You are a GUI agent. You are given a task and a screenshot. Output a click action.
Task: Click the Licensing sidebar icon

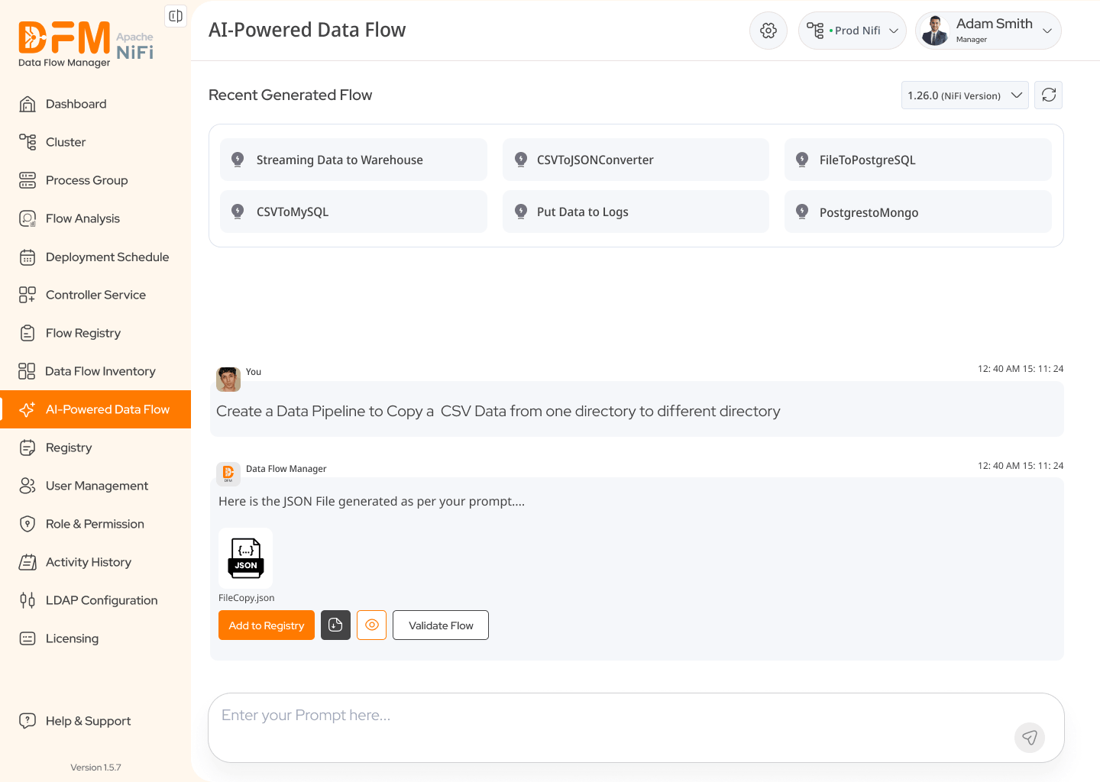click(x=27, y=638)
